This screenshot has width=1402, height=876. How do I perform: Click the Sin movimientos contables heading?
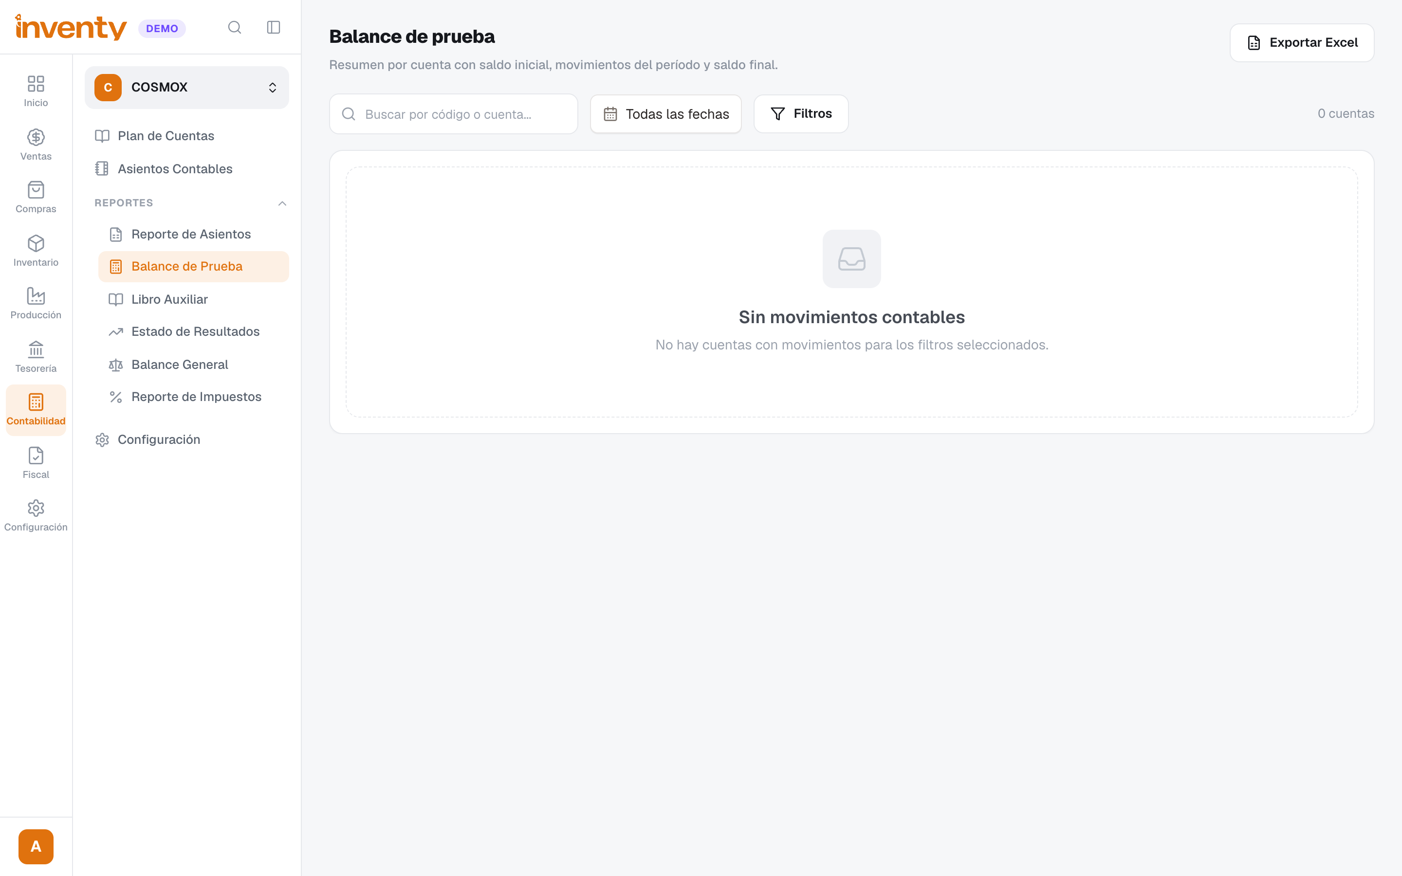(x=851, y=317)
